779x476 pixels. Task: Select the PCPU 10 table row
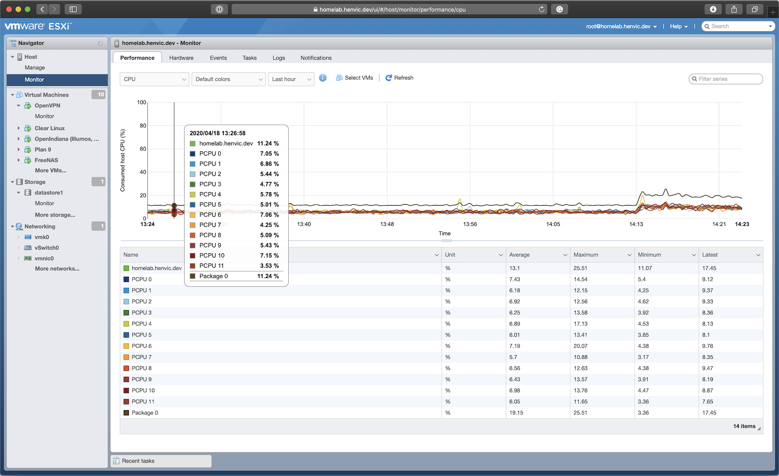point(441,390)
